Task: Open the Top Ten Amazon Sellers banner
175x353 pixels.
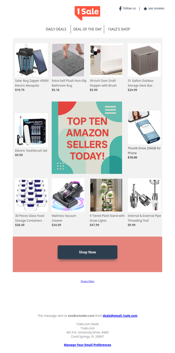Action: click(87, 138)
